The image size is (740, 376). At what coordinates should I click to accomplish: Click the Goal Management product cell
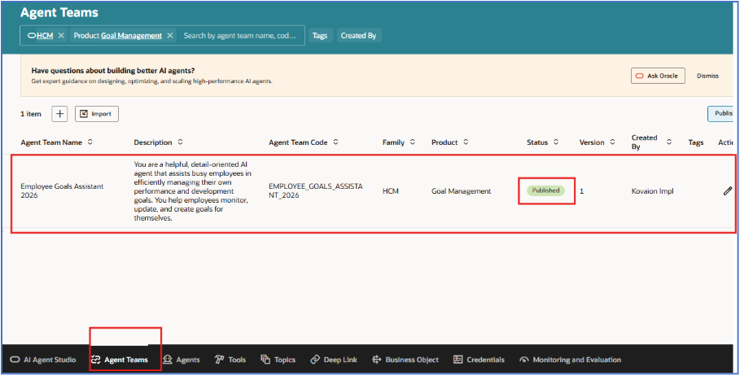[x=461, y=191]
